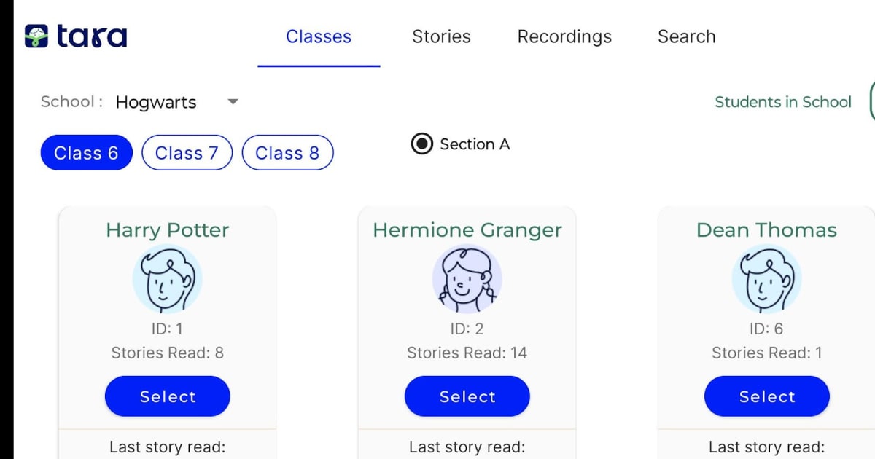Viewport: 875px width, 459px height.
Task: Click the Students in School link
Action: [x=782, y=102]
